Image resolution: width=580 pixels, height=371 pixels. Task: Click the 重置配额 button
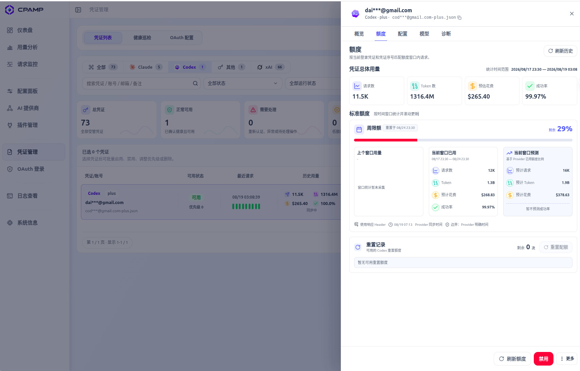556,247
